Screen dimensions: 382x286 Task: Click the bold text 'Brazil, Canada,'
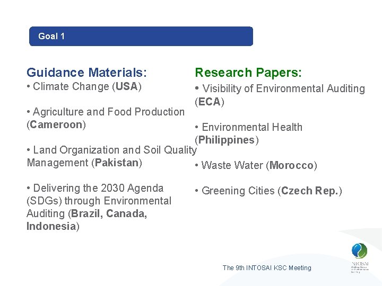tap(109, 213)
